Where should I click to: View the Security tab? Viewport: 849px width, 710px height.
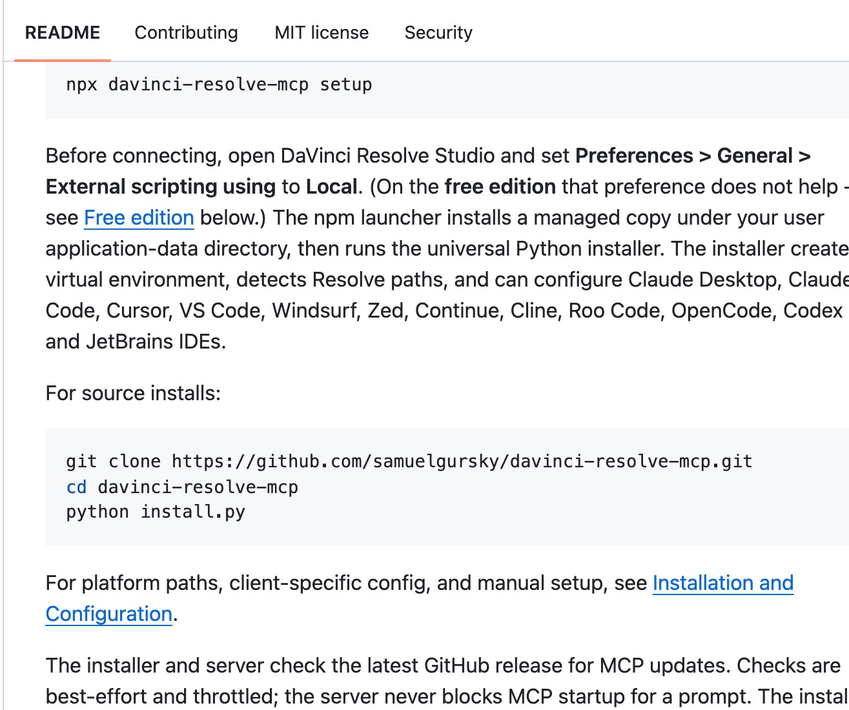tap(438, 32)
